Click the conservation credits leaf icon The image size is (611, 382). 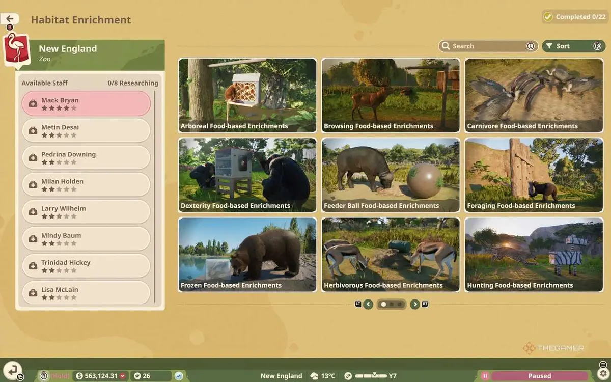136,376
